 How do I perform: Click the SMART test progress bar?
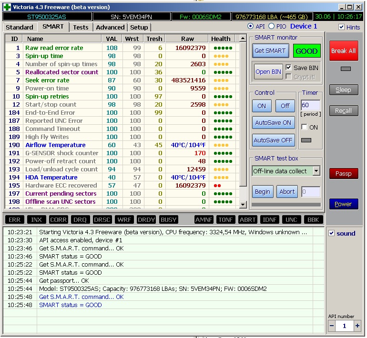[x=286, y=205]
